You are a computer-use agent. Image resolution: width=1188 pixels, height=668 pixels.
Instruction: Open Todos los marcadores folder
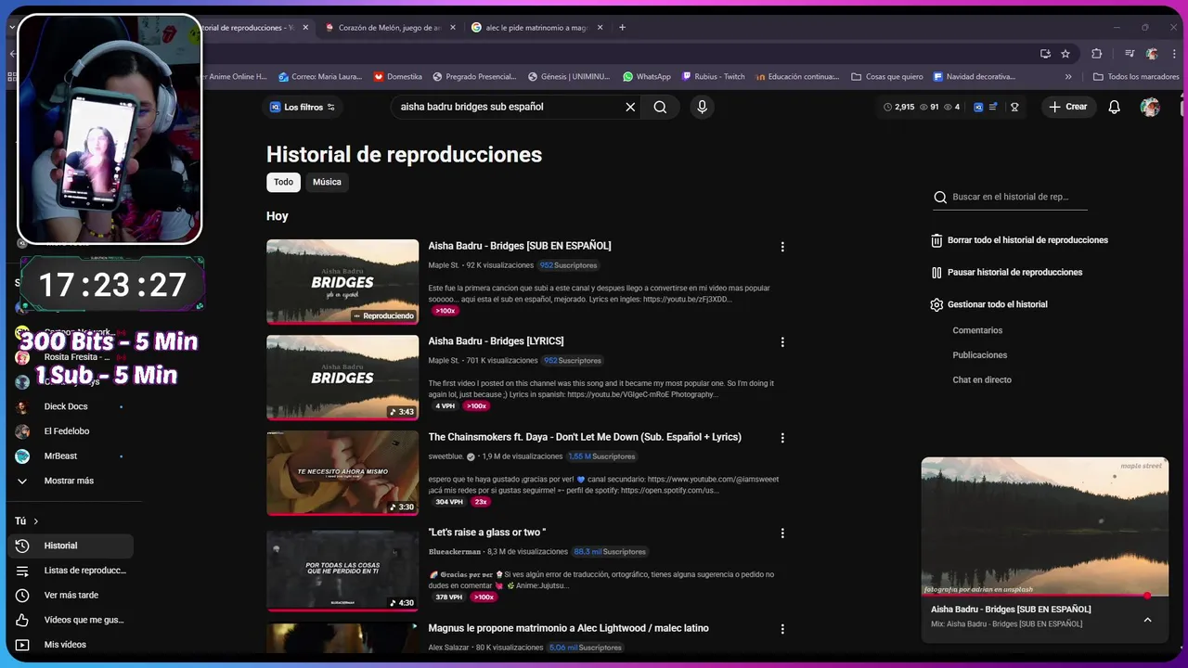pyautogui.click(x=1136, y=77)
